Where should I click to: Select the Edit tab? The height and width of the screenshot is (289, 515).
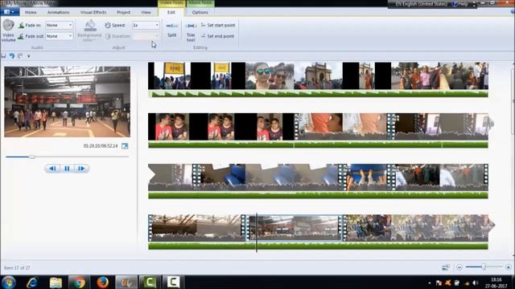click(x=171, y=12)
